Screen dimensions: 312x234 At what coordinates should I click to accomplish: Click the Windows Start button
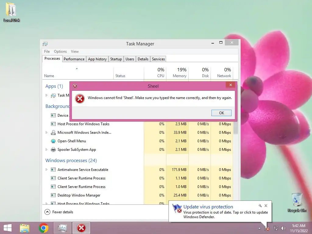click(8, 228)
